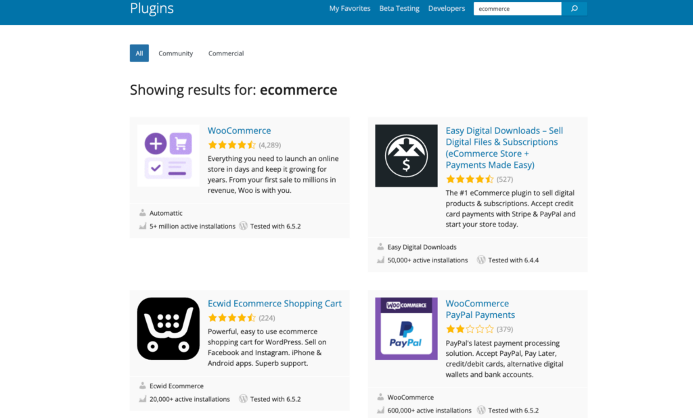693x418 pixels.
Task: Open the WooCommerce plugin logo
Action: 168,156
